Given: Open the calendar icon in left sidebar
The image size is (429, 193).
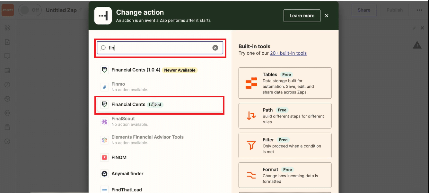Looking at the screenshot, I should coord(7,70).
